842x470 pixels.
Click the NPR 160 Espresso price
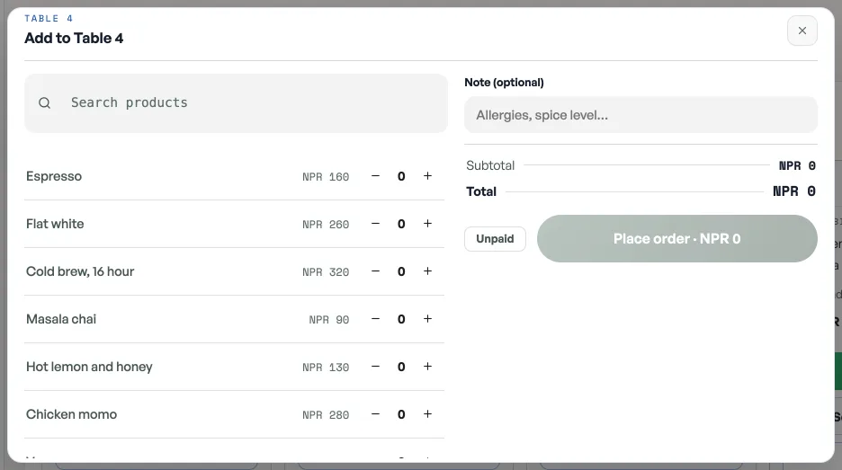pos(326,176)
